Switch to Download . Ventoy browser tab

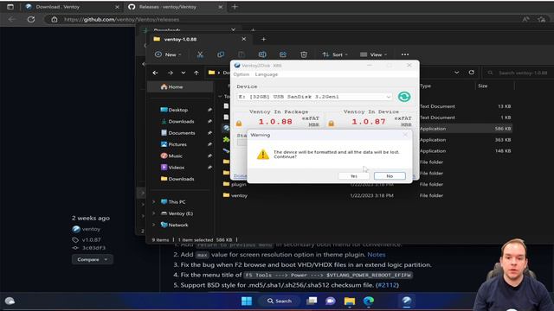tap(73, 7)
